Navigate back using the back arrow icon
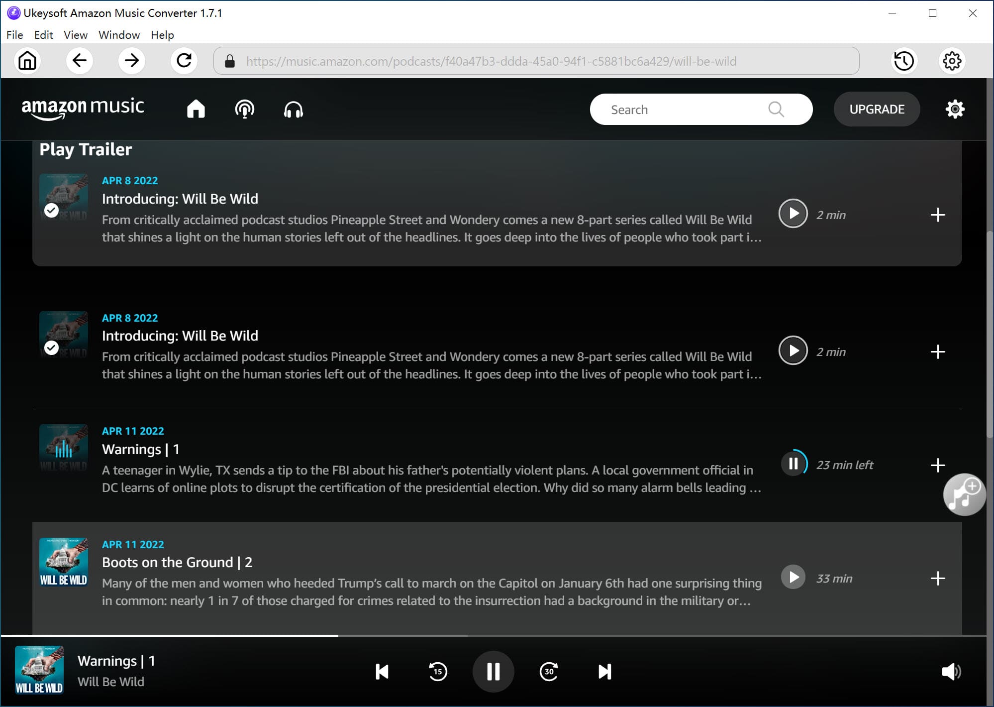 tap(80, 61)
